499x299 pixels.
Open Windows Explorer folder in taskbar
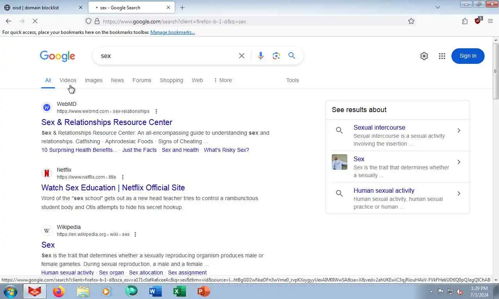83,291
